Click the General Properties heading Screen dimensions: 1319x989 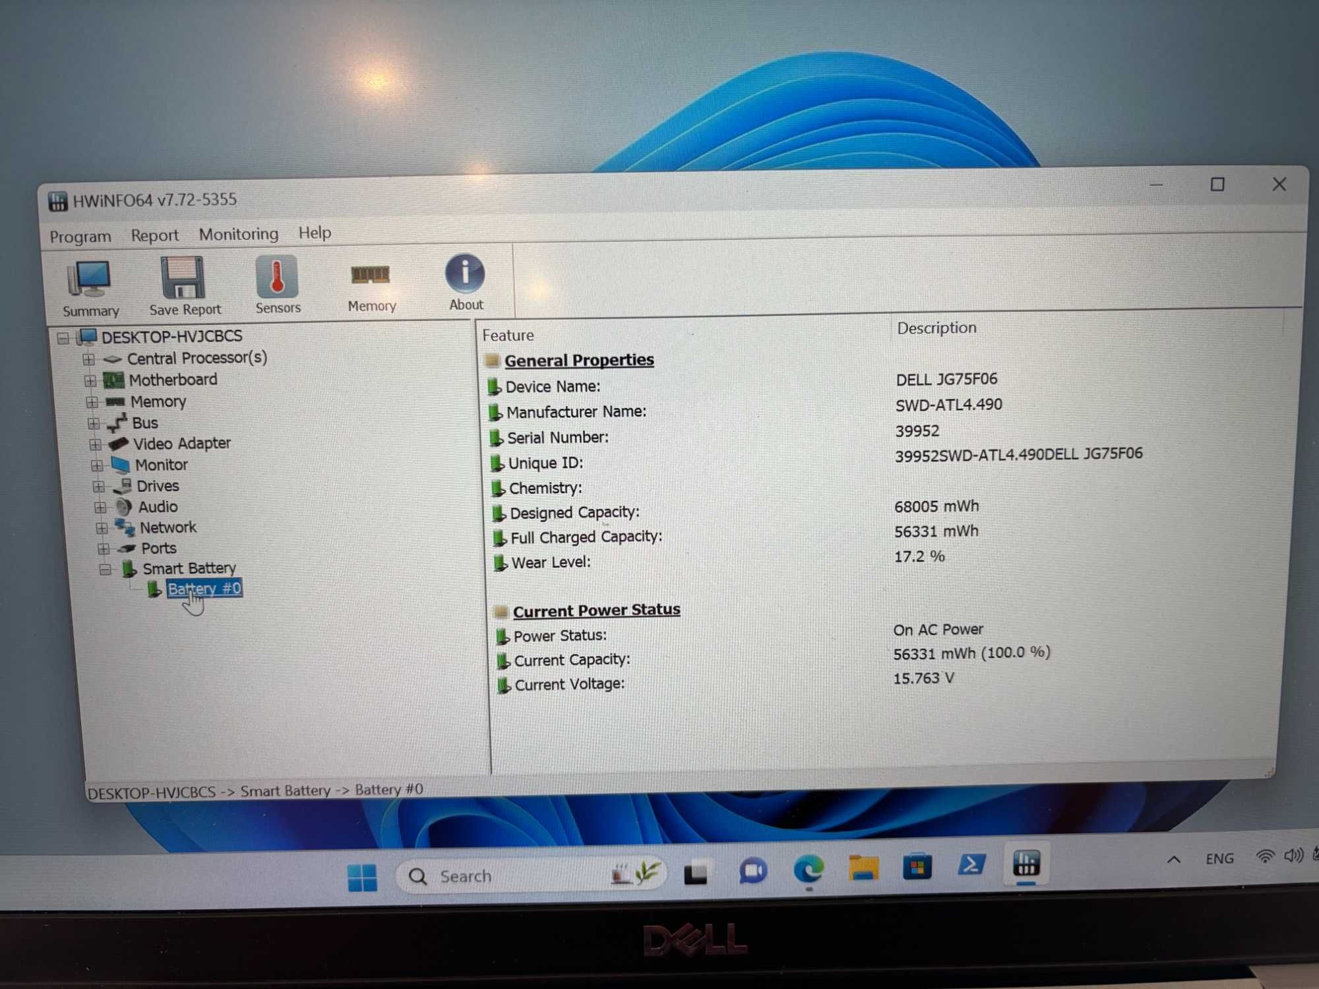[579, 360]
